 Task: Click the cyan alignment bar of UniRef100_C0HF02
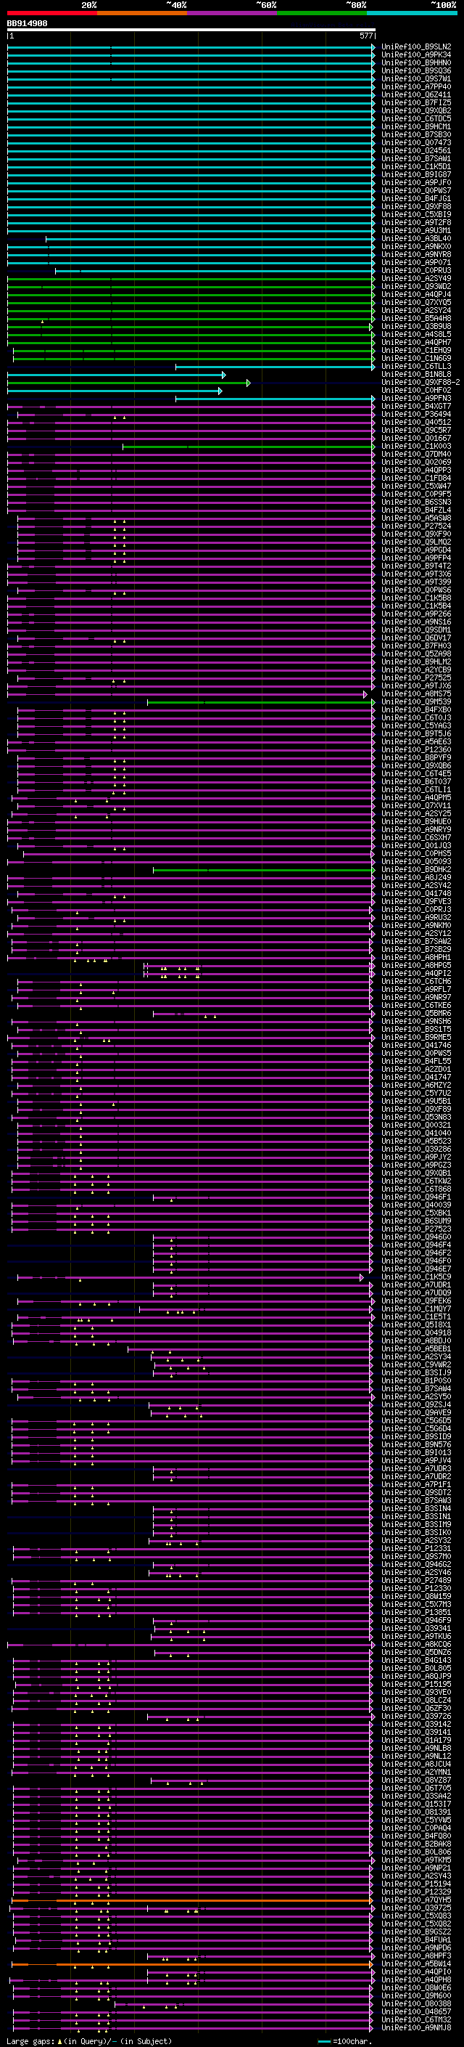tap(115, 390)
